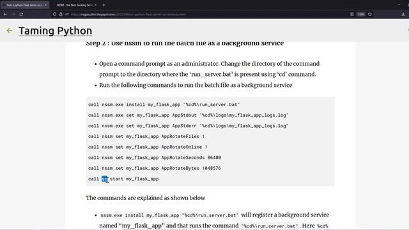
Task: Click the 'AppRotateFiles 1' command line
Action: click(146, 136)
